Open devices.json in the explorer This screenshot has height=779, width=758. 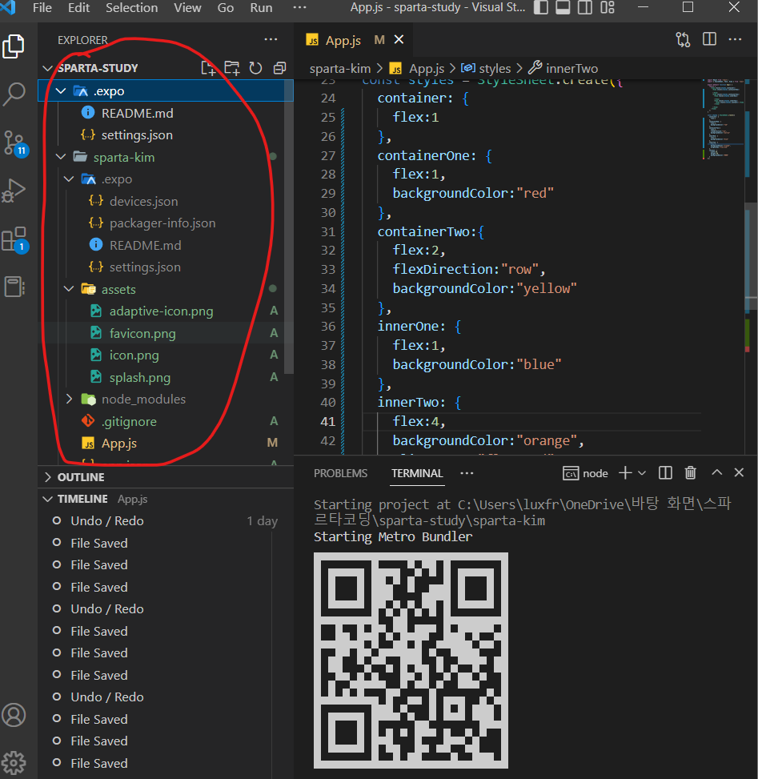pos(143,201)
